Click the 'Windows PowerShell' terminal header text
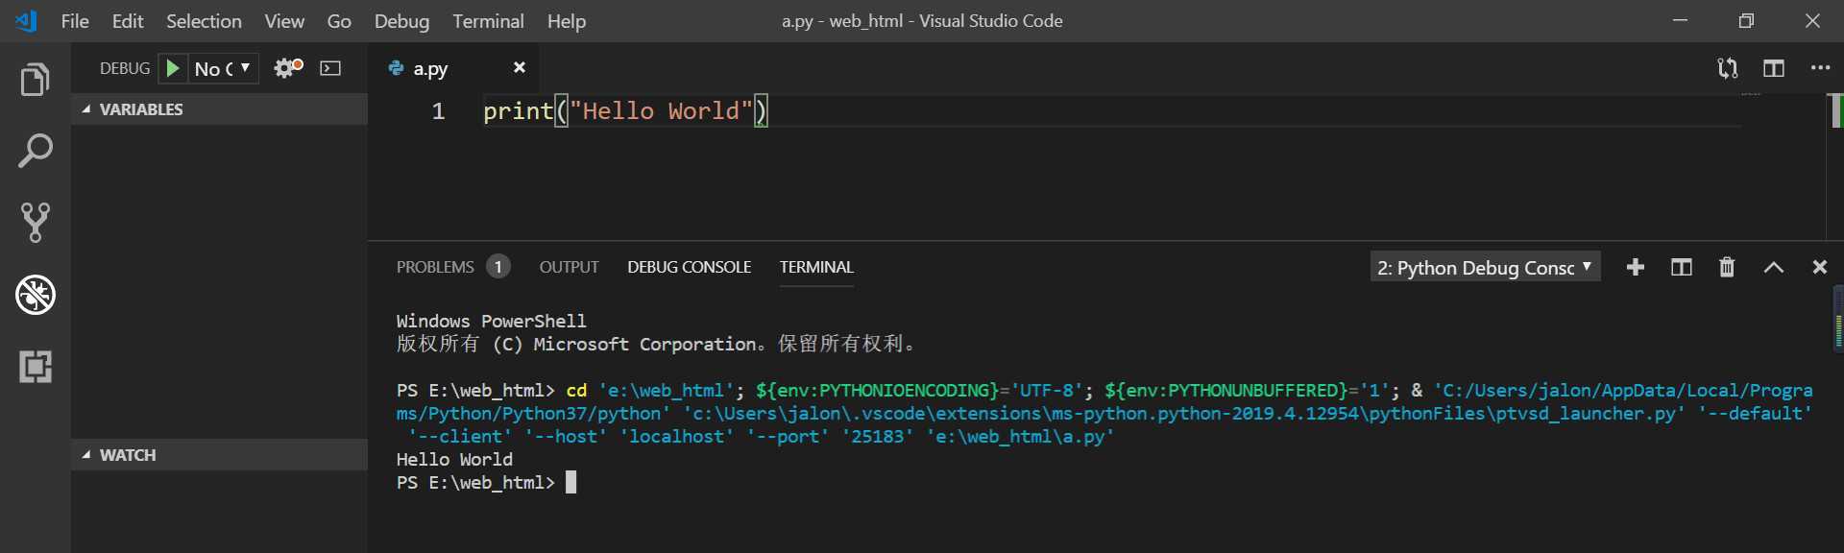This screenshot has width=1844, height=553. [x=491, y=322]
